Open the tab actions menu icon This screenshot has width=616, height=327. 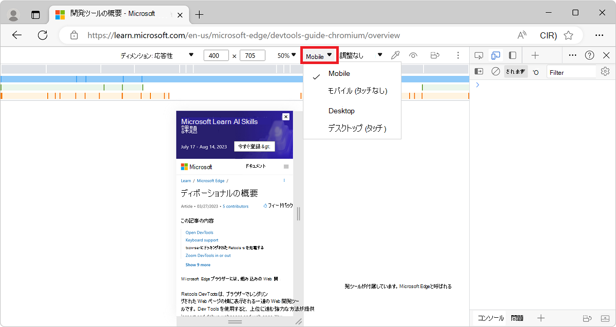[x=35, y=15]
